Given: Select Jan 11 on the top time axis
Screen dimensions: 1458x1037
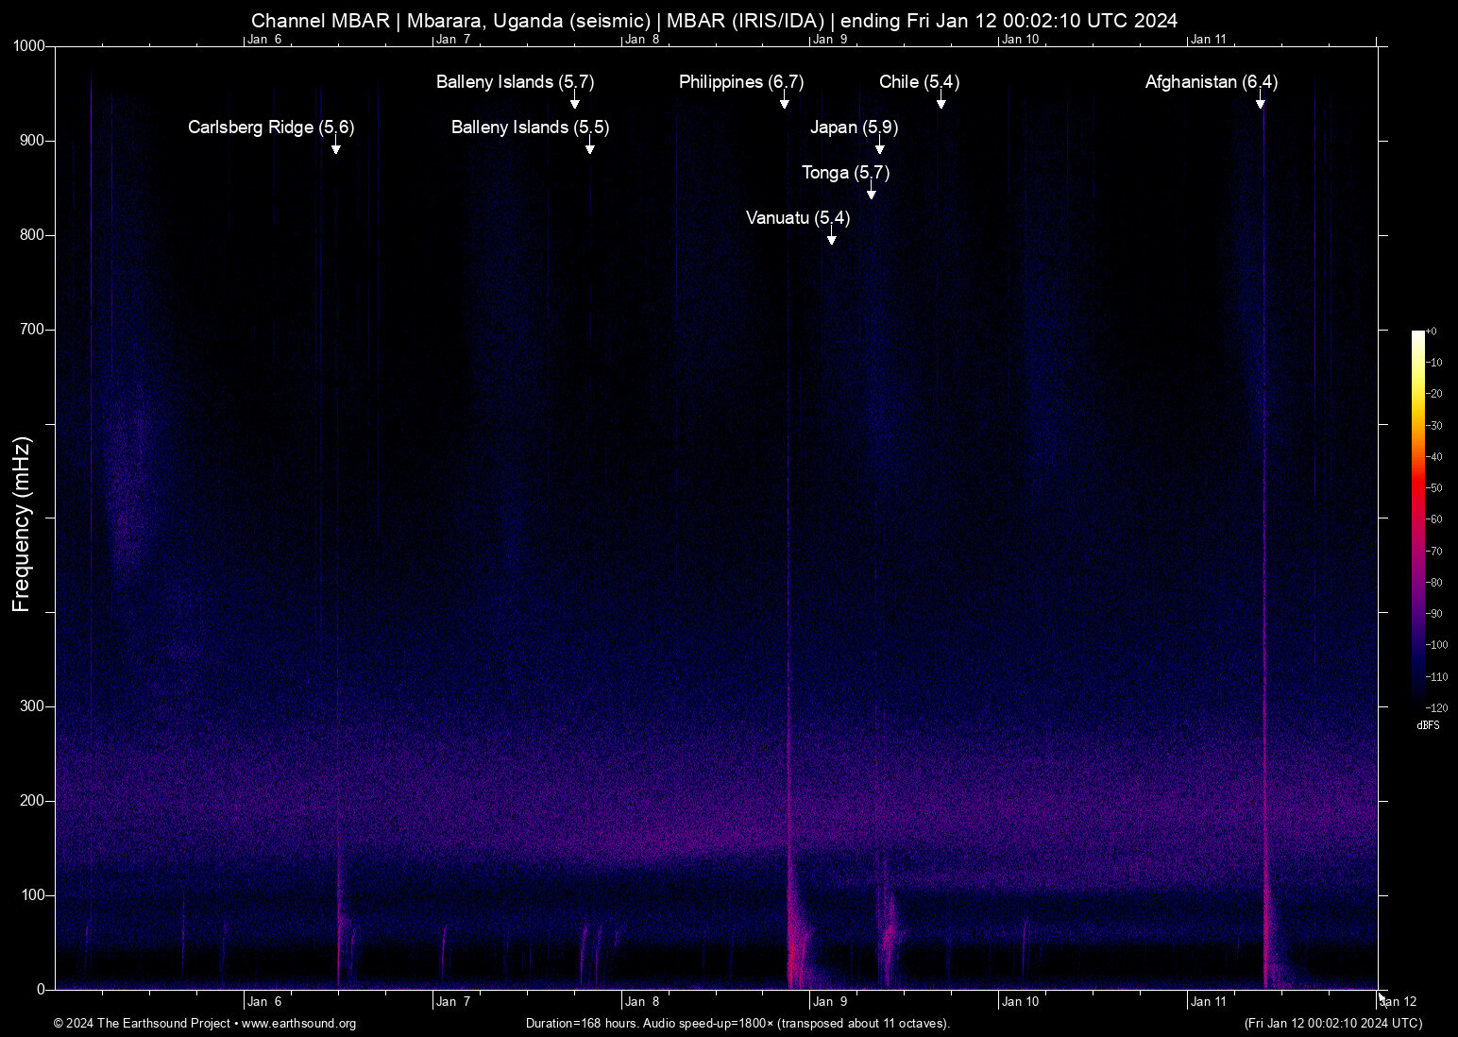Looking at the screenshot, I should (1208, 40).
